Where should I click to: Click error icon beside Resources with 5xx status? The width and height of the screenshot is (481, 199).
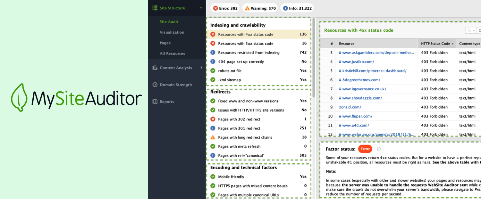[x=213, y=43]
